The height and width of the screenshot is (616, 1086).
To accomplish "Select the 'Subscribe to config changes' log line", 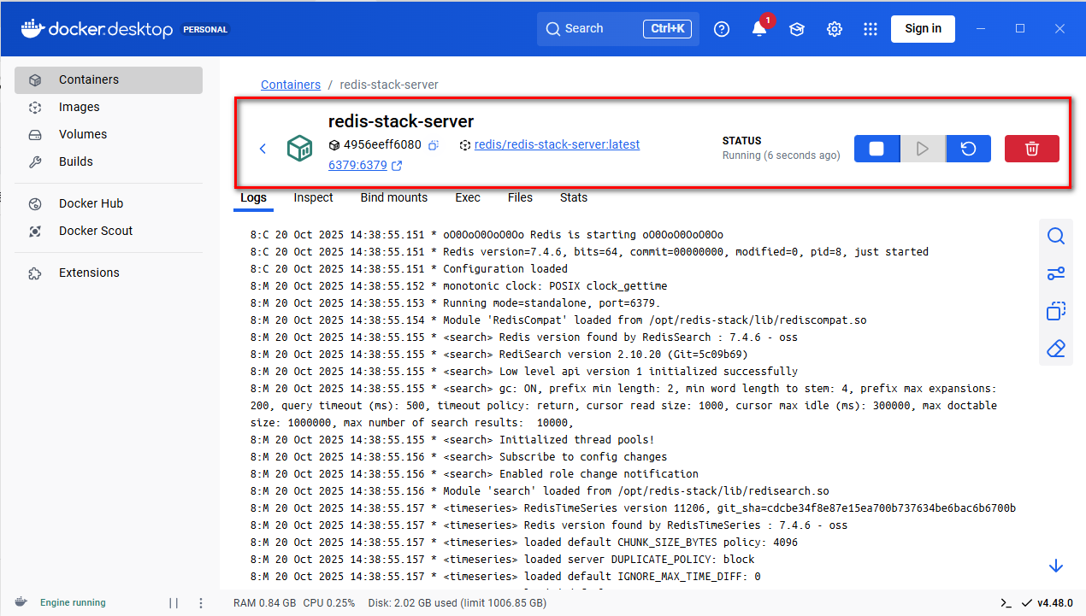I will tap(458, 456).
